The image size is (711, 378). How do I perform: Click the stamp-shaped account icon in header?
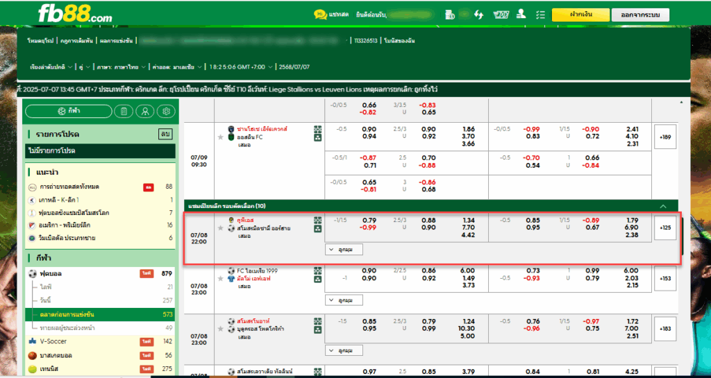(x=521, y=15)
